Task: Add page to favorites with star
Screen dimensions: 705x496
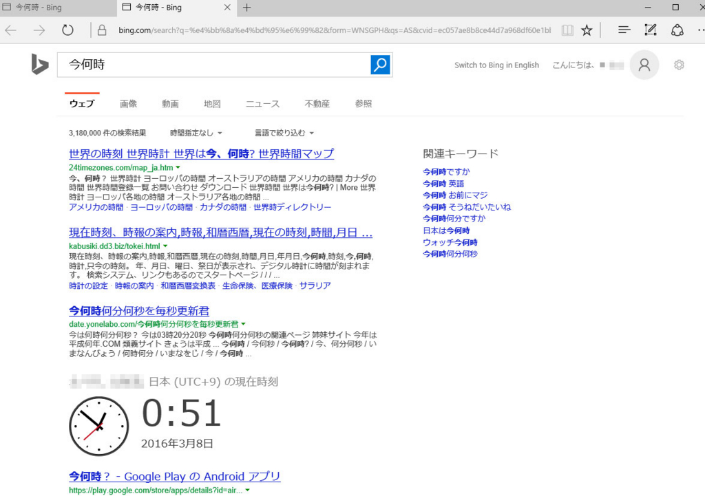Action: pyautogui.click(x=587, y=30)
